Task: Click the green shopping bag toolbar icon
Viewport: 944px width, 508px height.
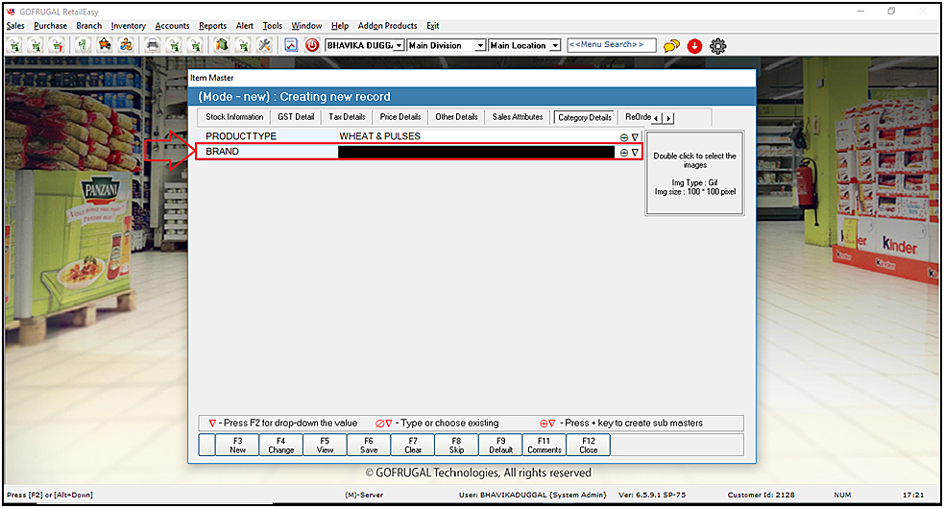Action: tap(222, 45)
